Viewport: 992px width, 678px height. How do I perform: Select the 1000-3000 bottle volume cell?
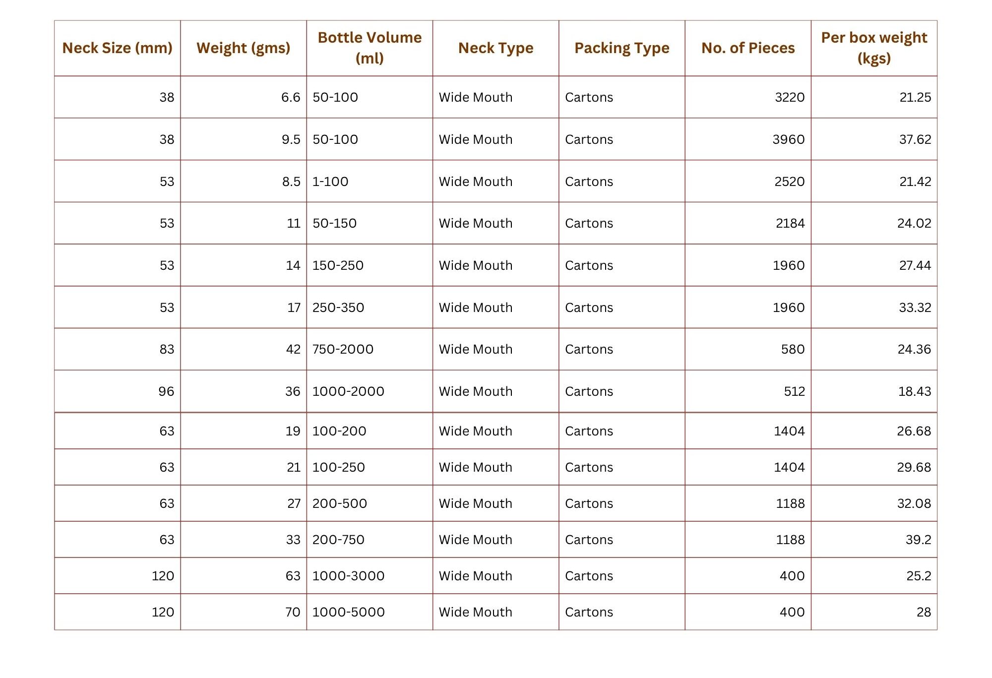click(348, 576)
